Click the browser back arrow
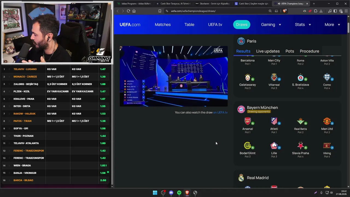Screen dimensions: 350x197 point(118,11)
